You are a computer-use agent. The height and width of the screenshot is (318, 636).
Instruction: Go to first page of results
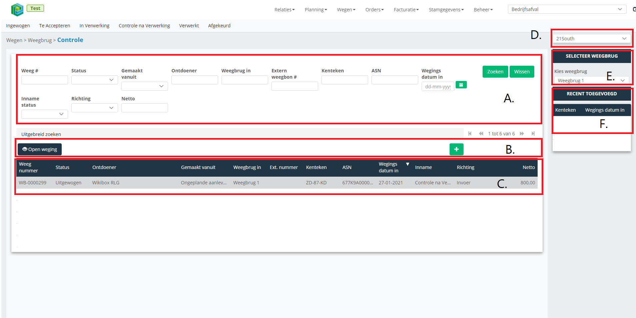pos(470,134)
